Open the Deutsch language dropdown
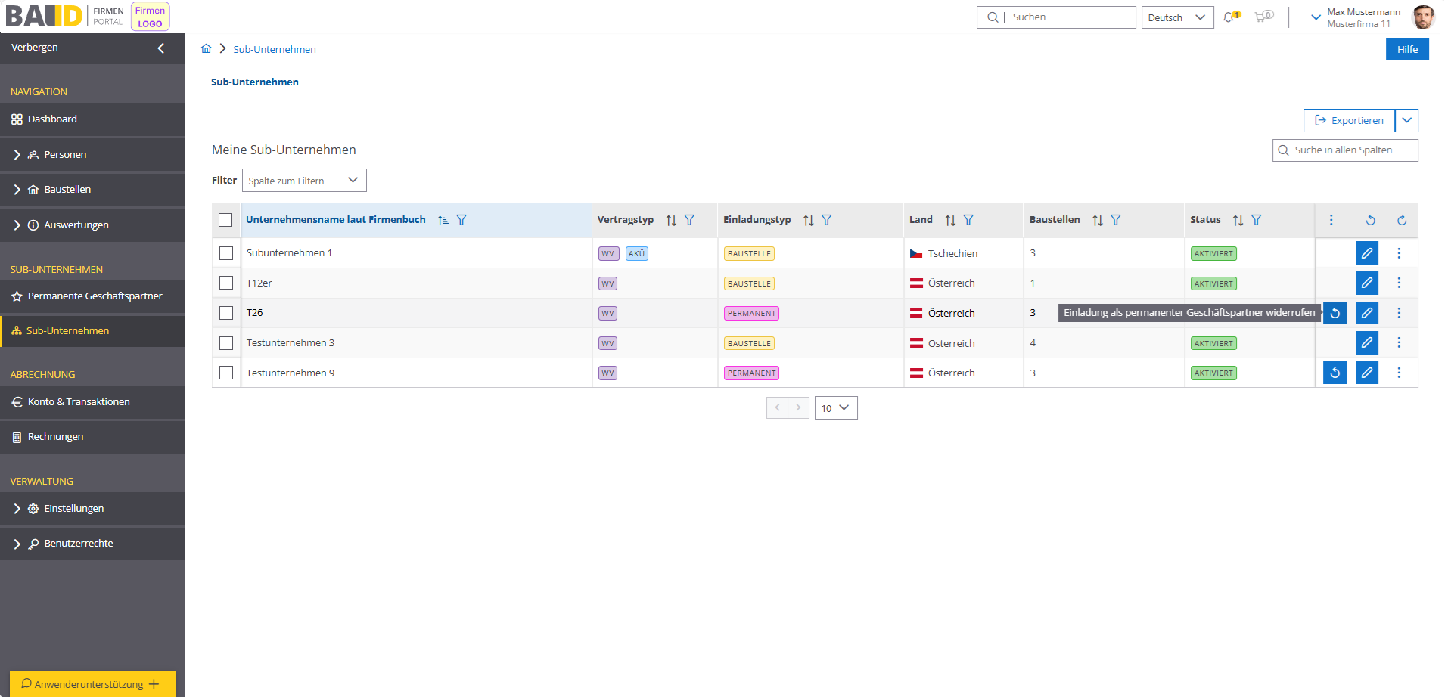The image size is (1448, 697). pos(1176,17)
